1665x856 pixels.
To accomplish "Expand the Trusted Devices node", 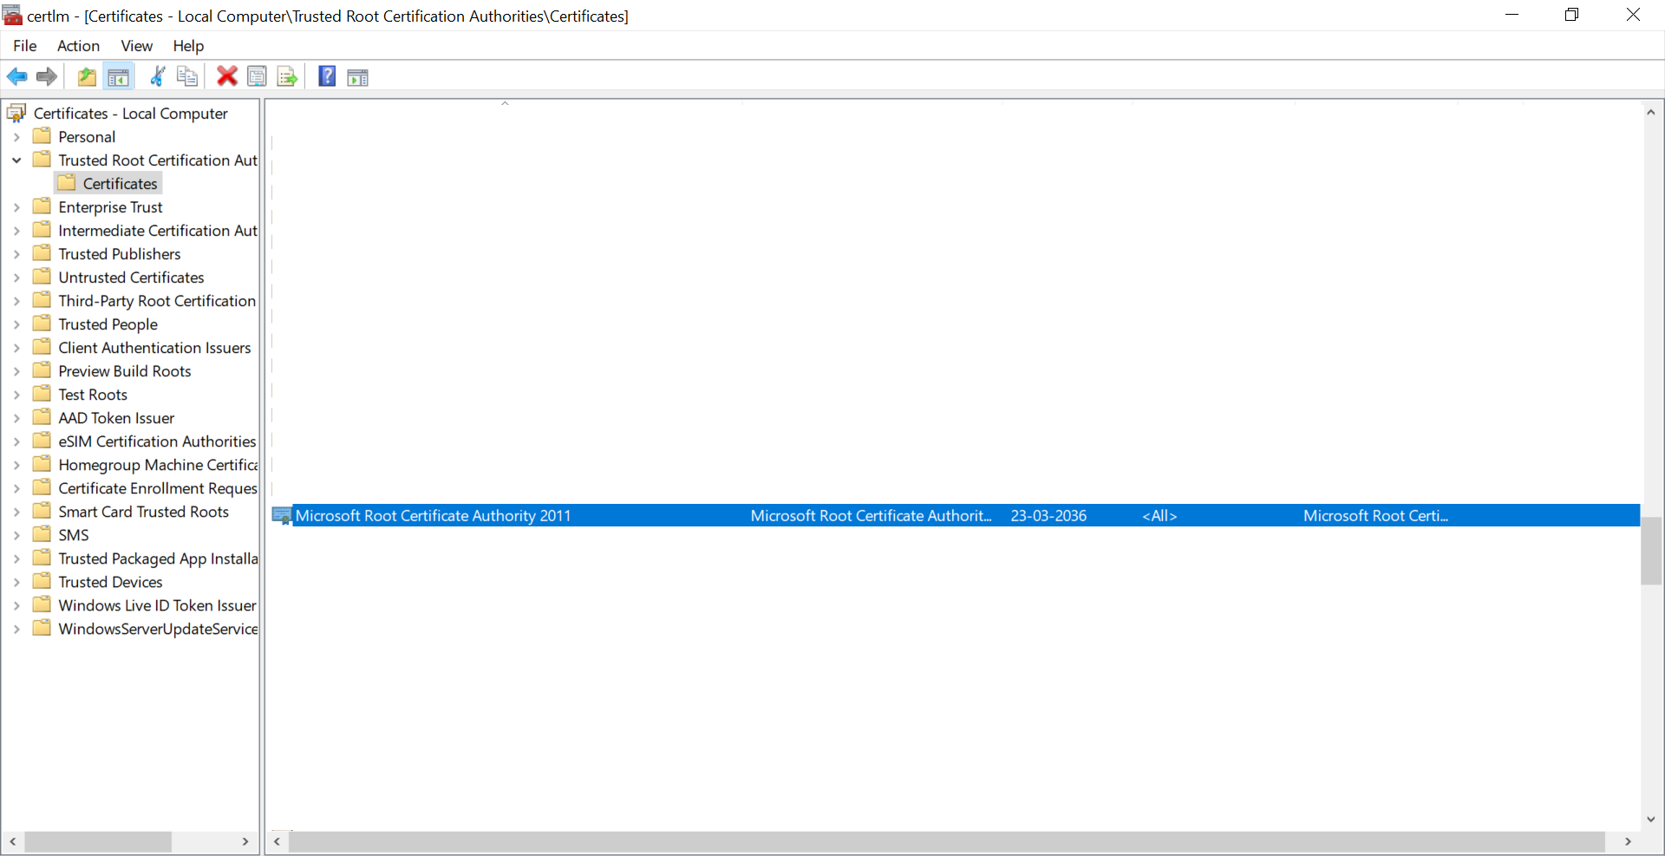I will point(16,582).
